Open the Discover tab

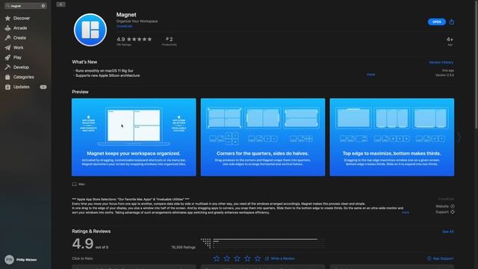pos(22,18)
